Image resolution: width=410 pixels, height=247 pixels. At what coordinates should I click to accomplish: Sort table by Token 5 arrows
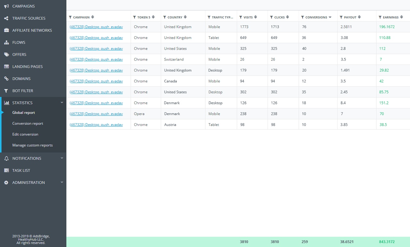[153, 17]
